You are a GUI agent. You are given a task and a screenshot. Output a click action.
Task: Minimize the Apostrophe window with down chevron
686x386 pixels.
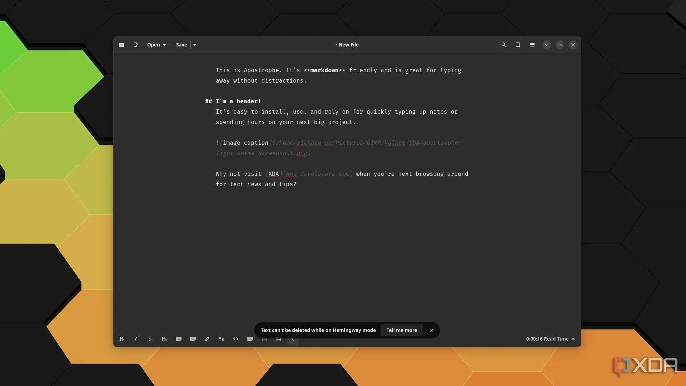[x=547, y=45]
